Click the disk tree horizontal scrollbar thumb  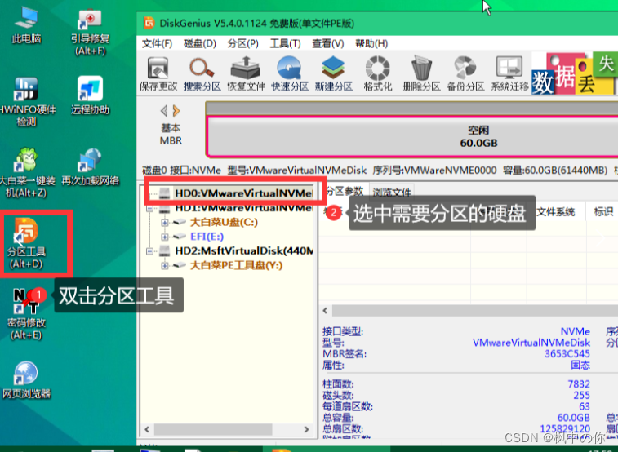tap(213, 429)
